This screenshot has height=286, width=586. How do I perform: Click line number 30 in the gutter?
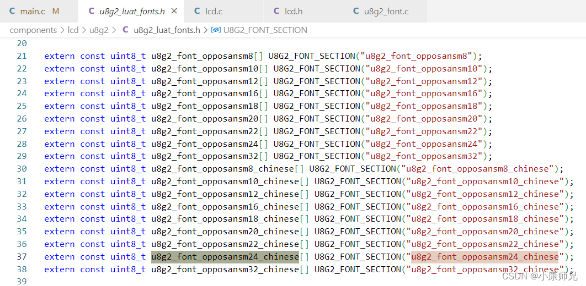(x=22, y=169)
